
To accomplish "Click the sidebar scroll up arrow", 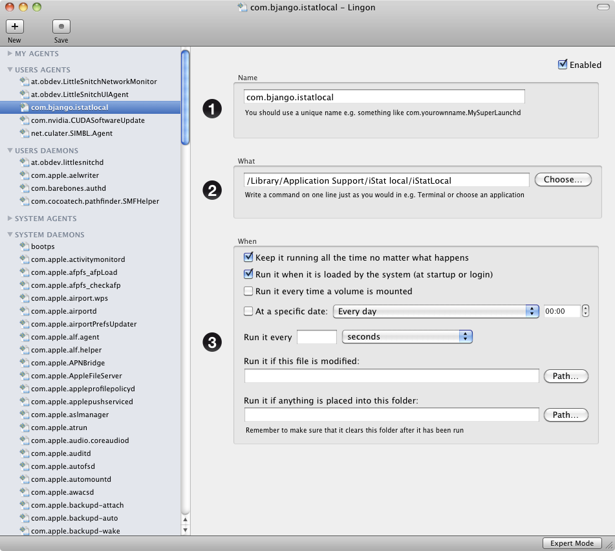I will (185, 519).
